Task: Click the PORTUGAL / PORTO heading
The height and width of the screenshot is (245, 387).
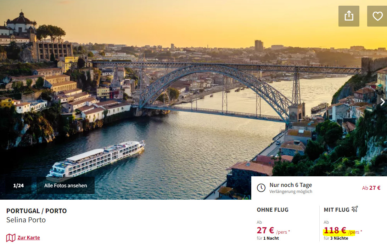Action: pyautogui.click(x=37, y=211)
